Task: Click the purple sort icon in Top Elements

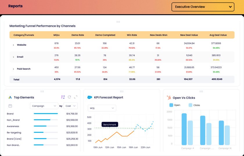Action: click(63, 97)
